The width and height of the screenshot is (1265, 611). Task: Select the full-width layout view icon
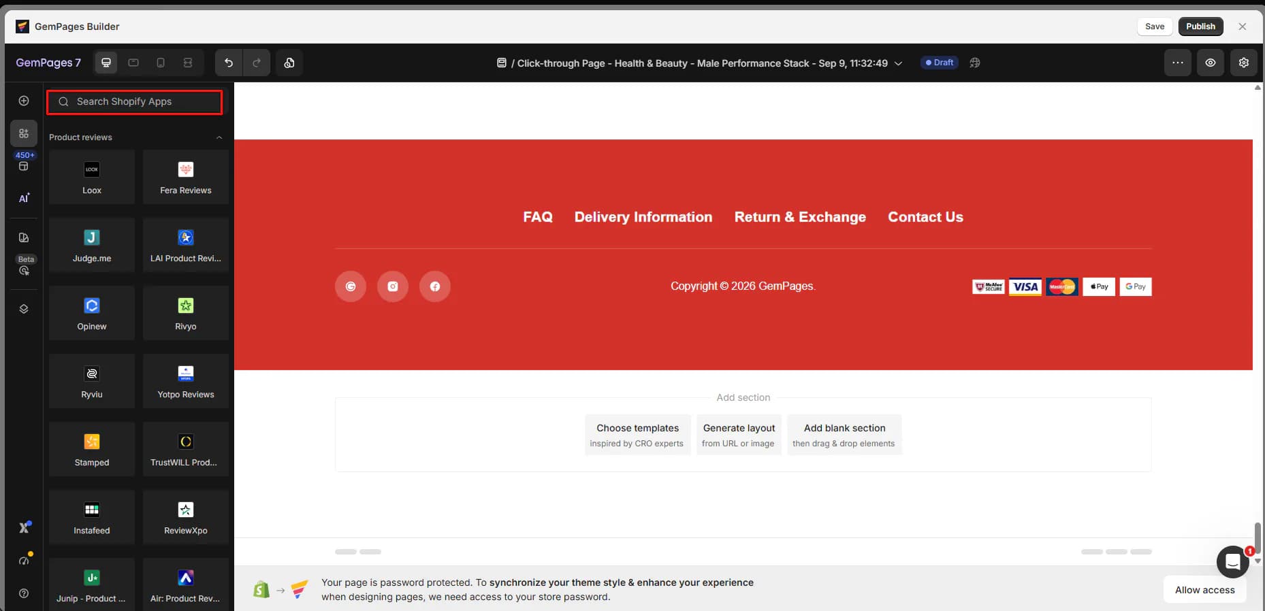[188, 63]
